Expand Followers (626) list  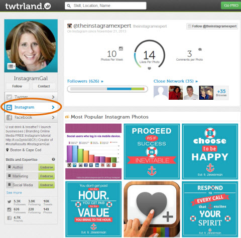pyautogui.click(x=85, y=81)
